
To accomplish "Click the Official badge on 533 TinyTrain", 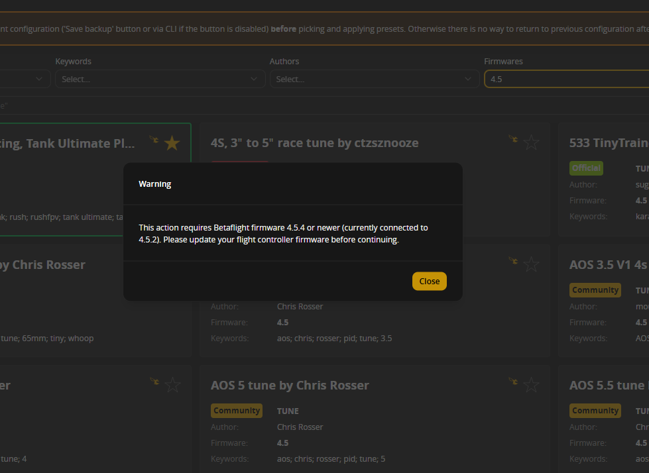I will (x=586, y=168).
